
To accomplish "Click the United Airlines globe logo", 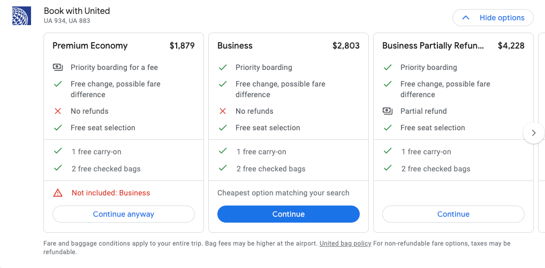I will 21,15.
